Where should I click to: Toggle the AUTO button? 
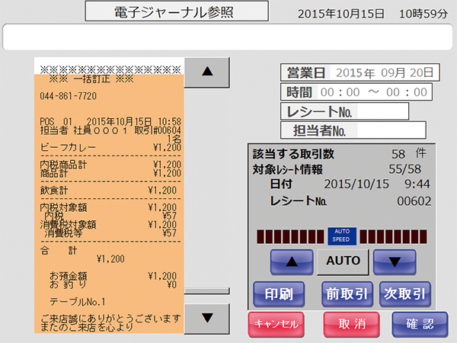click(343, 261)
